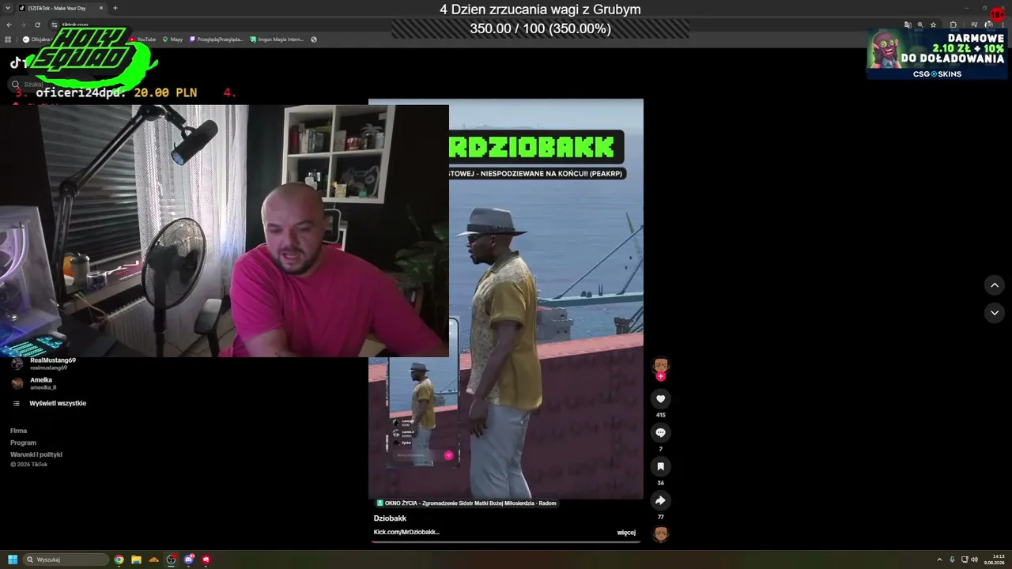Like the Dziobakk TikTok video
The image size is (1012, 569).
pyautogui.click(x=660, y=399)
